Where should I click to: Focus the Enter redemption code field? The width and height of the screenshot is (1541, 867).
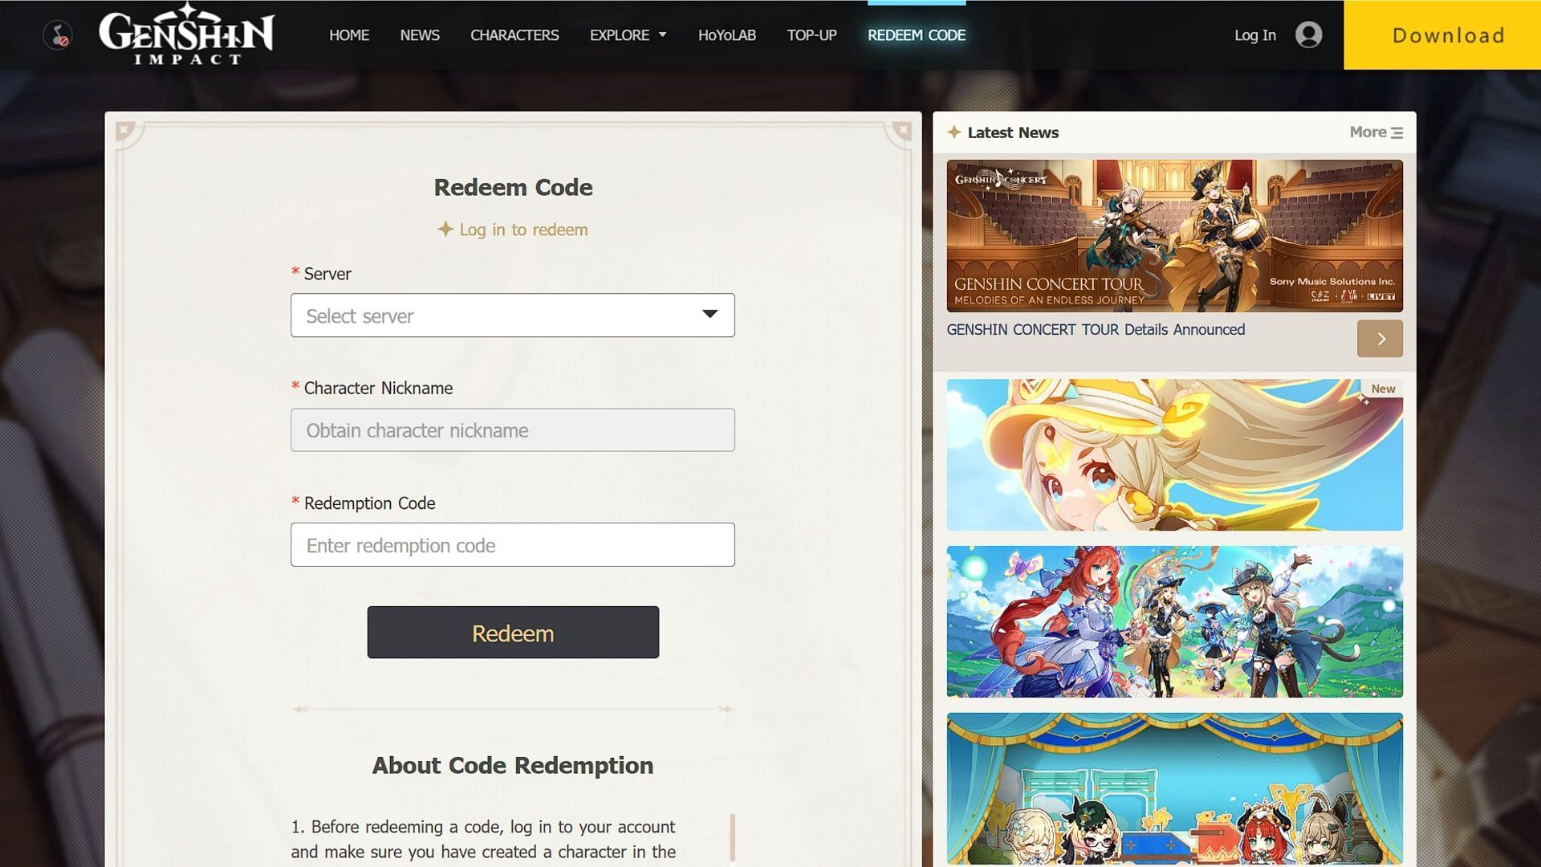tap(512, 545)
